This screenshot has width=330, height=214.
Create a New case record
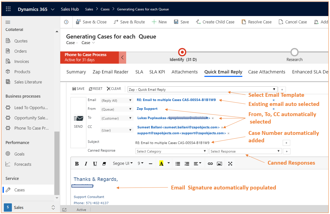pos(159,22)
